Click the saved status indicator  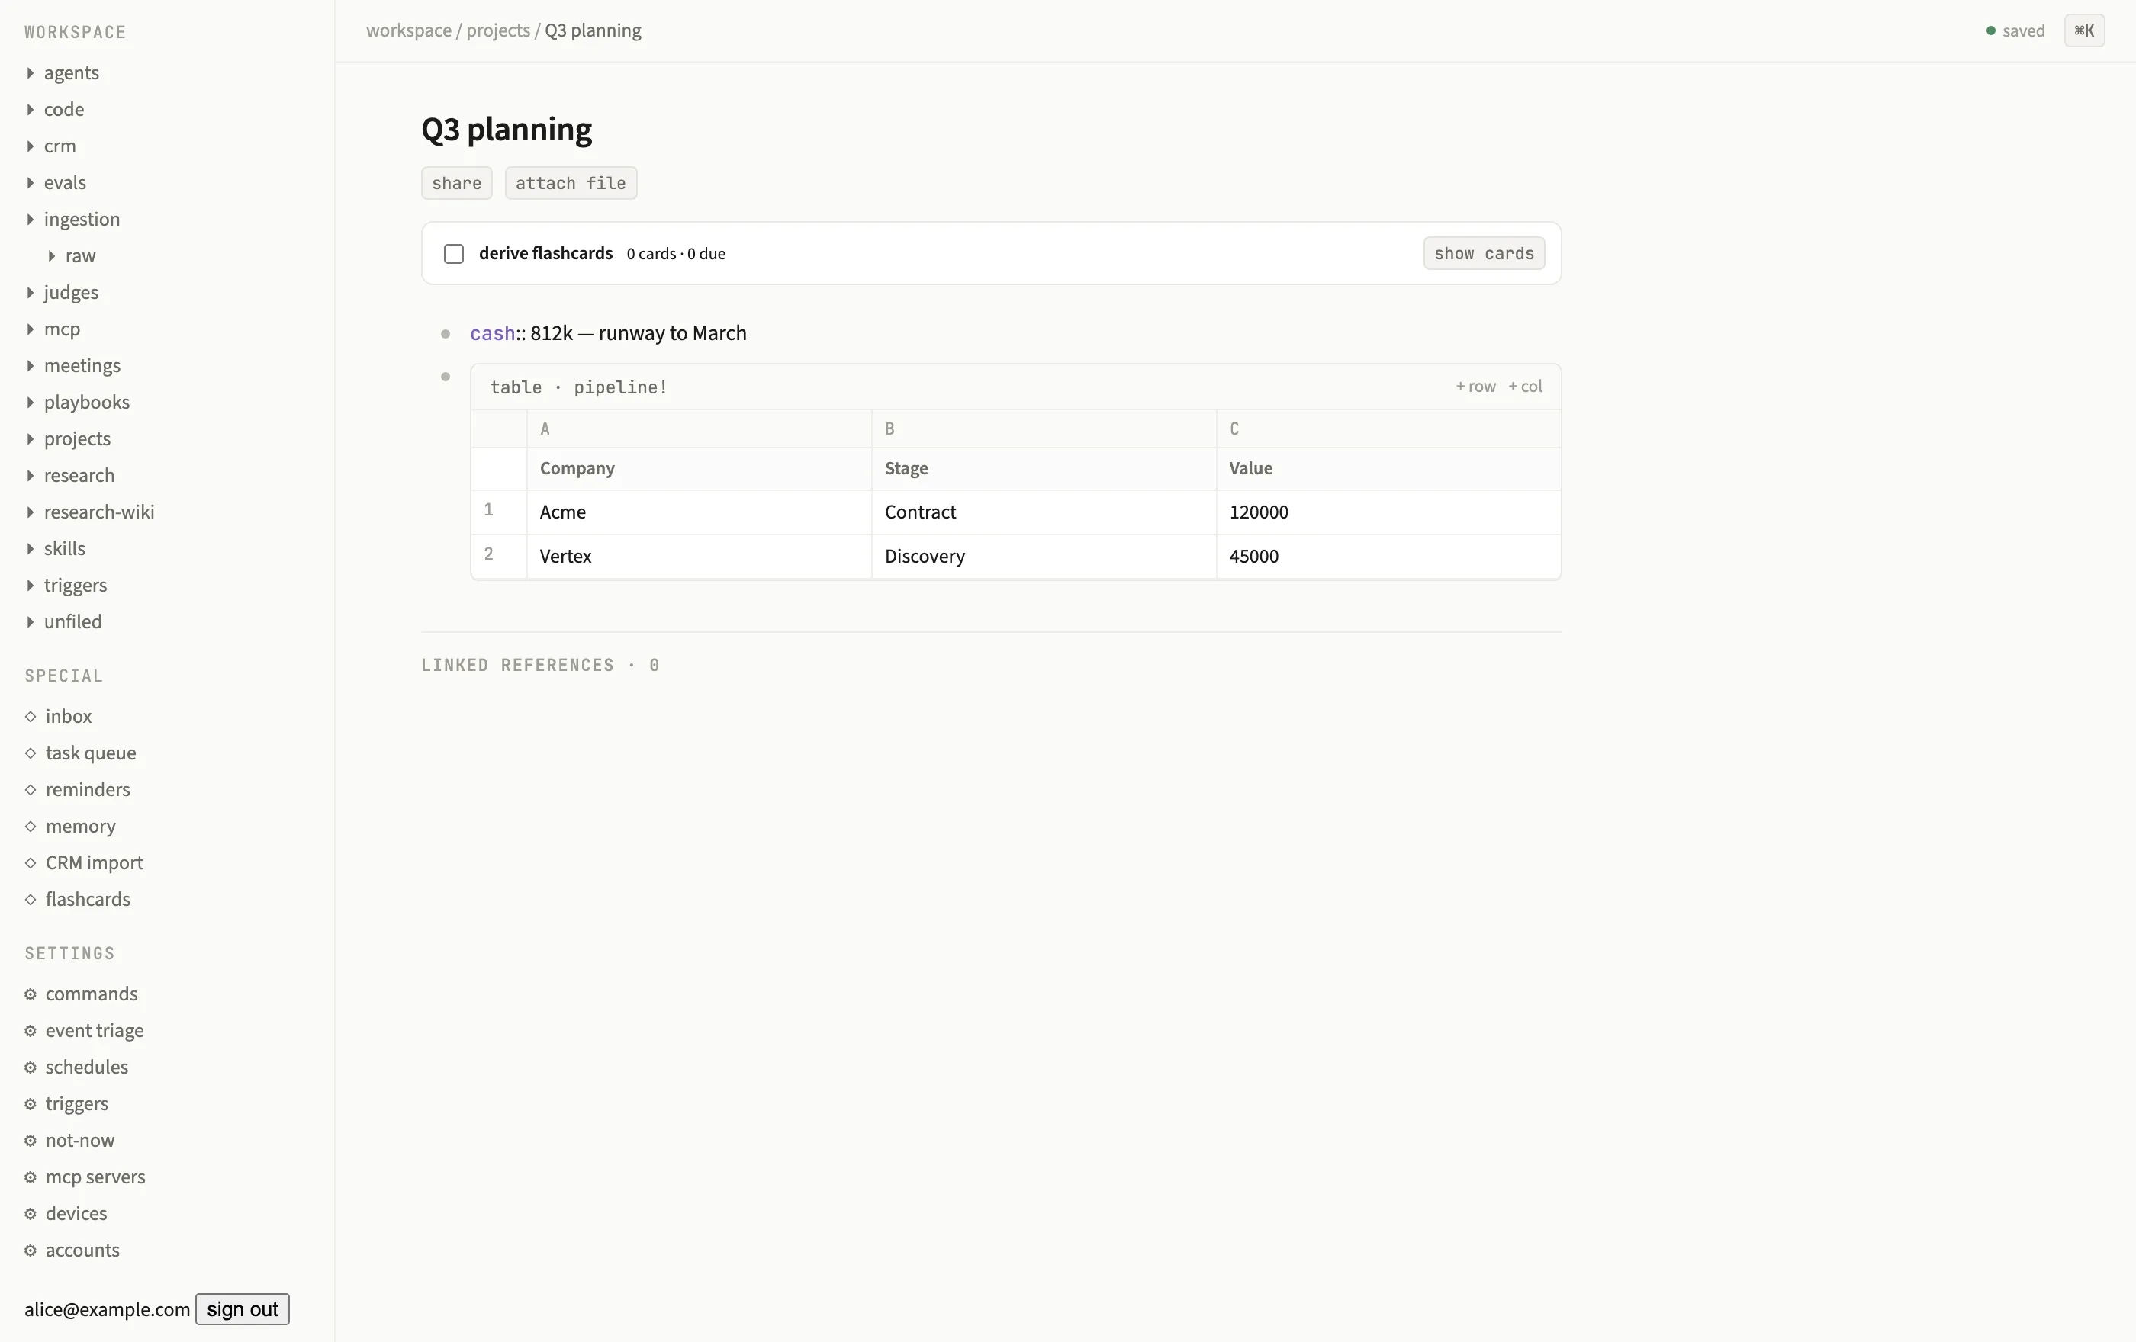[2015, 31]
